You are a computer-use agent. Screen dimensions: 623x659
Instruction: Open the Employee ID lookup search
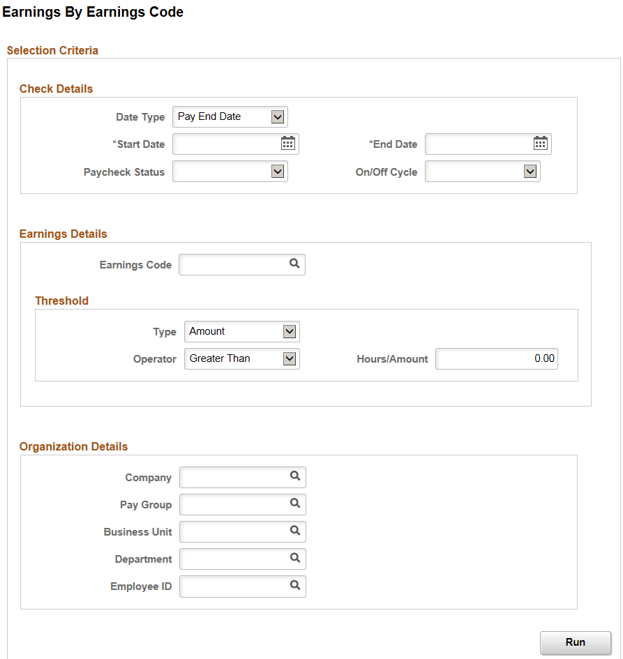(295, 586)
